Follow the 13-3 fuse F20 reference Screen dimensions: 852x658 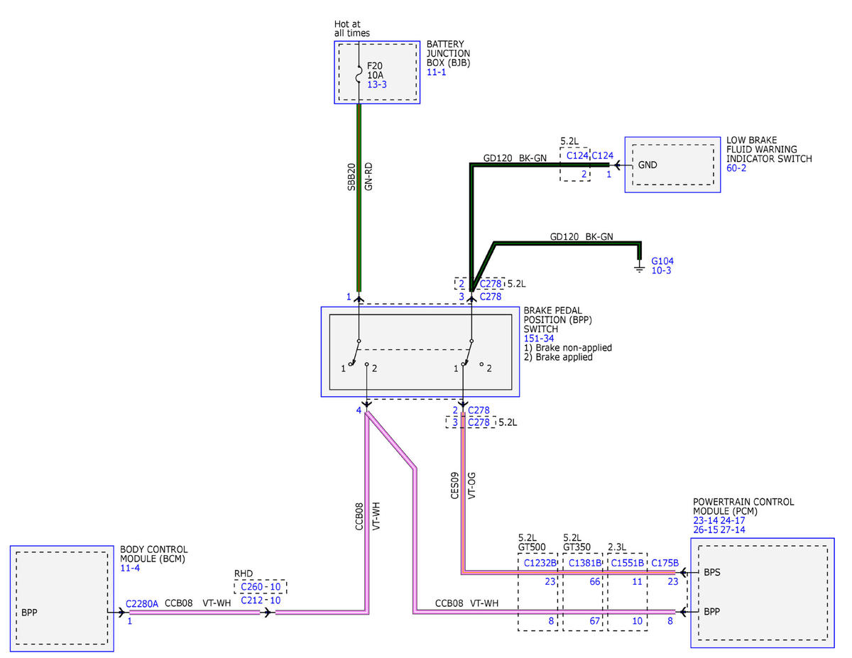pos(376,84)
